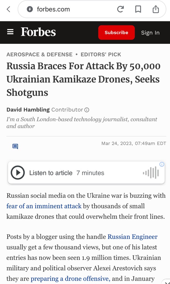170x284 pixels.
Task: Go to the Forbes home logo
Action: click(x=38, y=32)
